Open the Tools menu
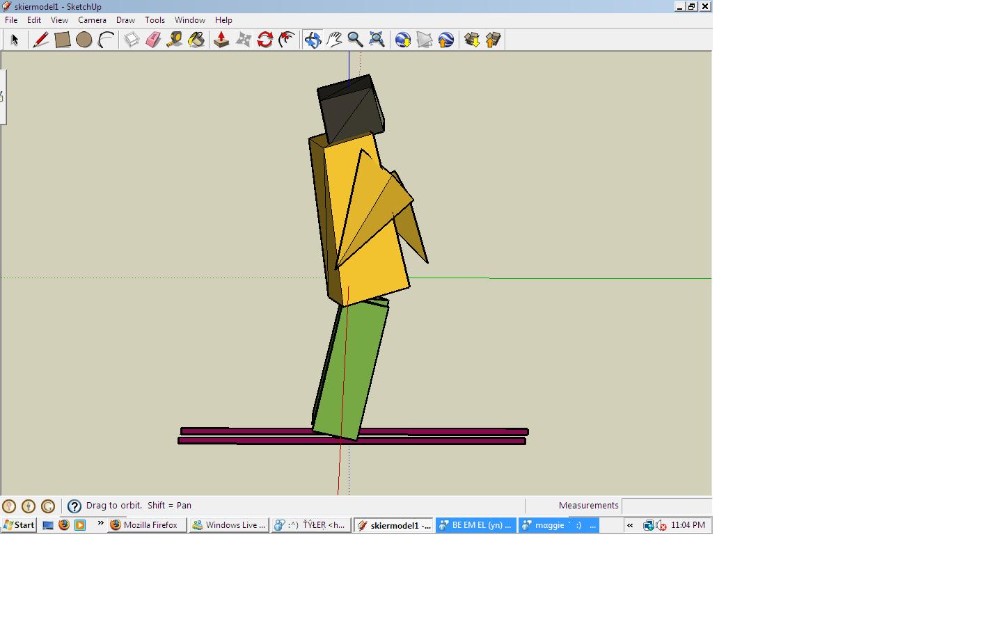The width and height of the screenshot is (994, 642). pos(155,20)
